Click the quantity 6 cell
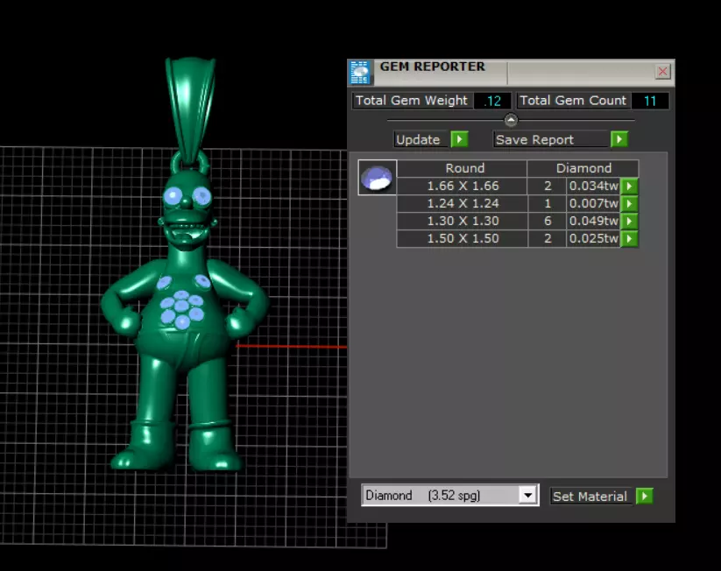This screenshot has width=721, height=571. pos(548,222)
